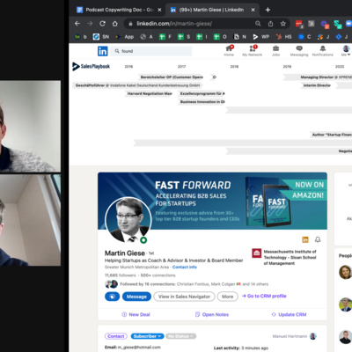
Task: Click the blue round button left of Message
Action: coord(112,297)
